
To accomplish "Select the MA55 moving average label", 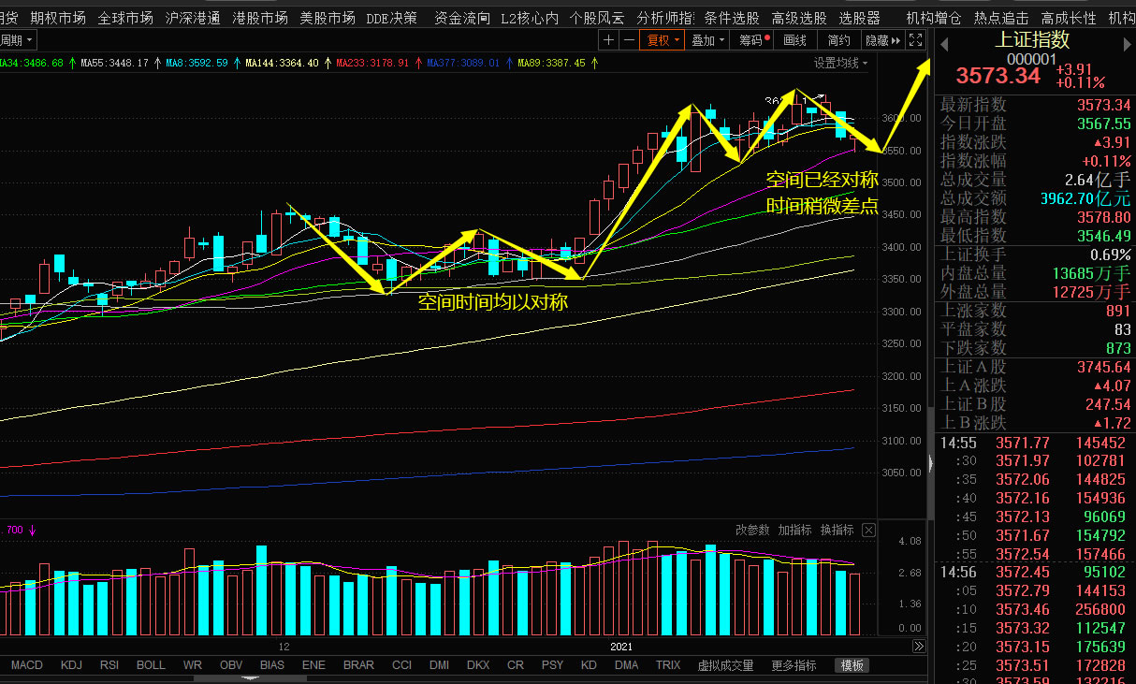I will 114,63.
